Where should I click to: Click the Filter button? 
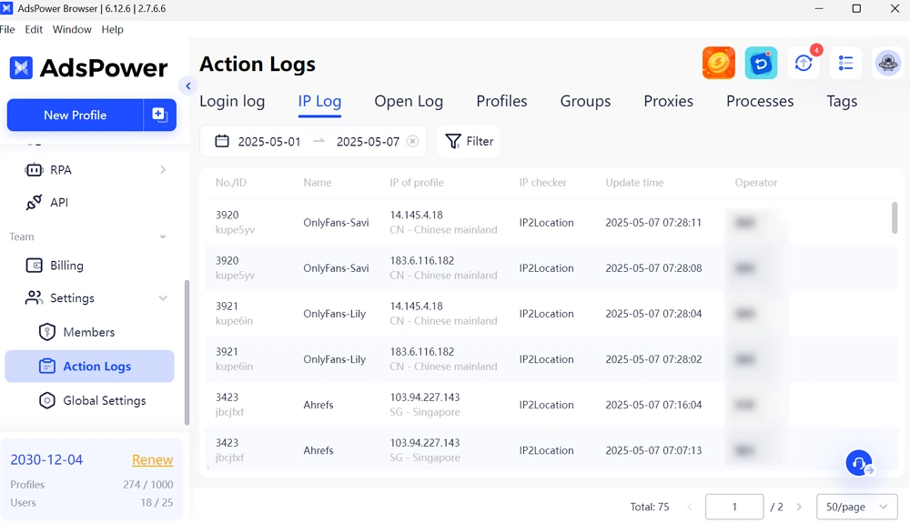coord(469,141)
